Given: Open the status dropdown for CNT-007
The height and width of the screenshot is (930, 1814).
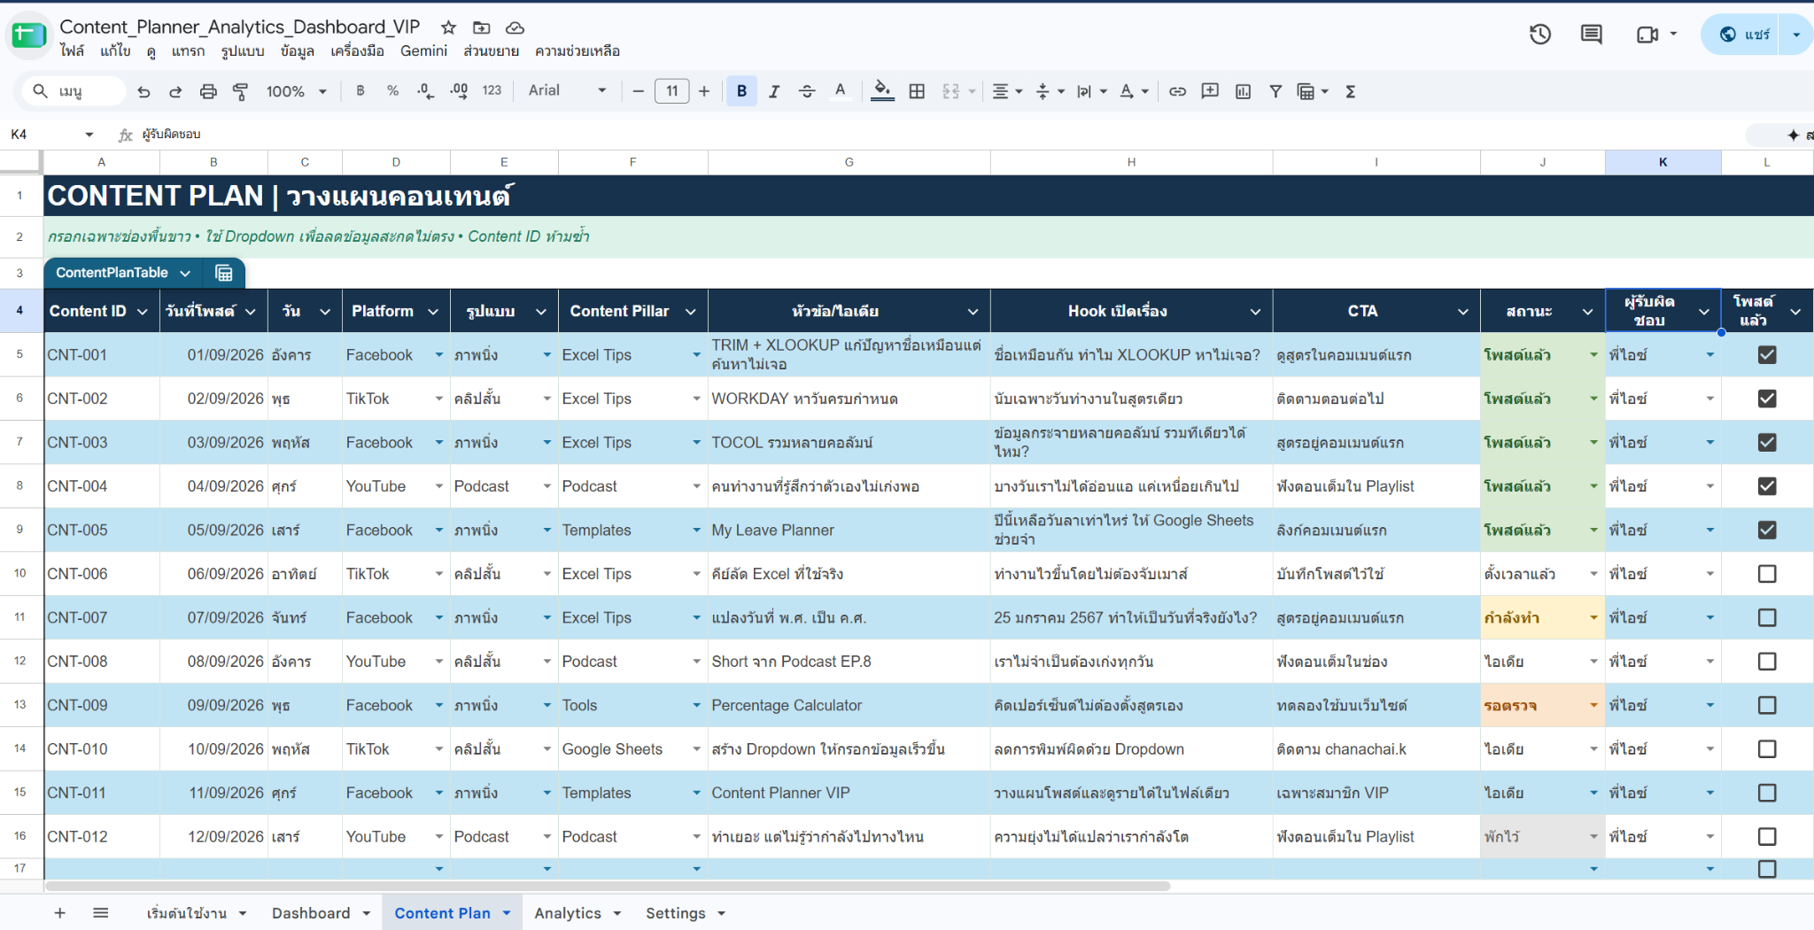Looking at the screenshot, I should [1593, 617].
